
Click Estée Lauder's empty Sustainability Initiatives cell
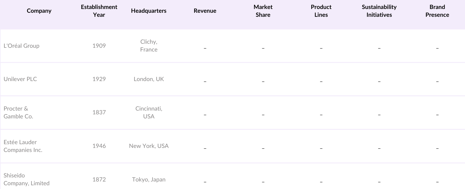[379, 148]
